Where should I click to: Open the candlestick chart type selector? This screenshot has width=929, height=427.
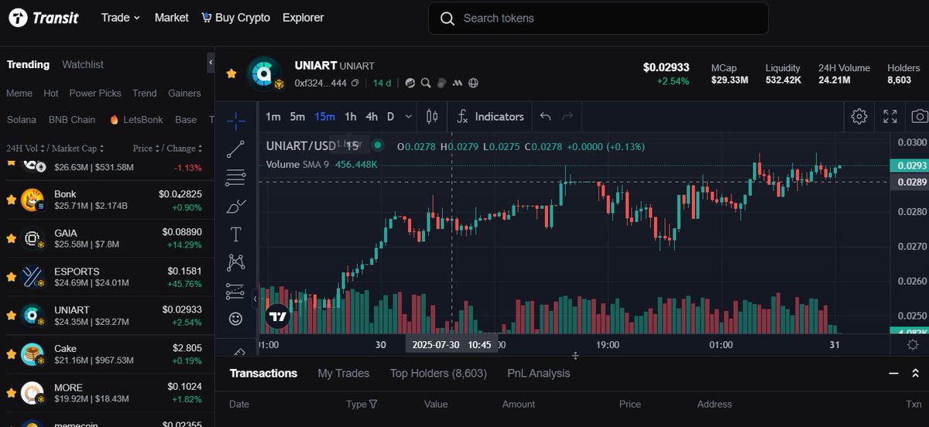tap(432, 117)
